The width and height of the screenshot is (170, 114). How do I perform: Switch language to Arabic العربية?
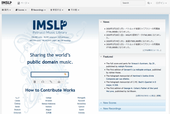coord(17,98)
